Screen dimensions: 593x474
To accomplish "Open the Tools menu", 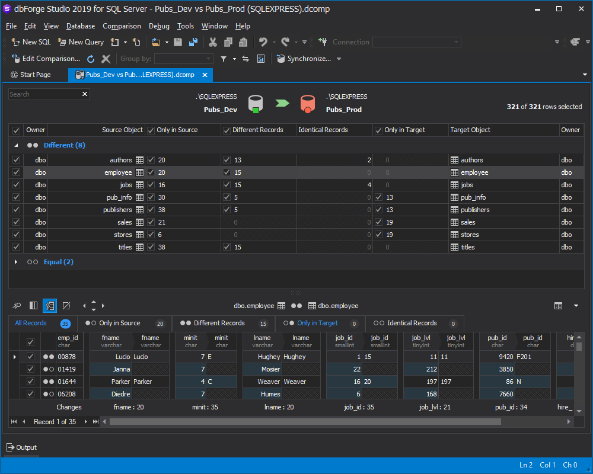I will (185, 26).
